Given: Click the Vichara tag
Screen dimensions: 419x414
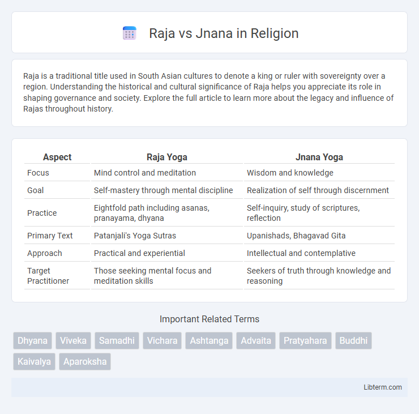Looking at the screenshot, I should pos(162,340).
